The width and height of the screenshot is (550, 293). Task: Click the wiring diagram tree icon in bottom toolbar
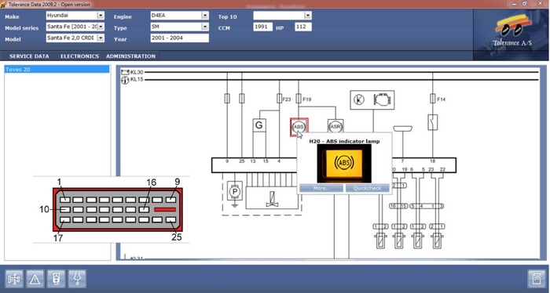coord(14,279)
